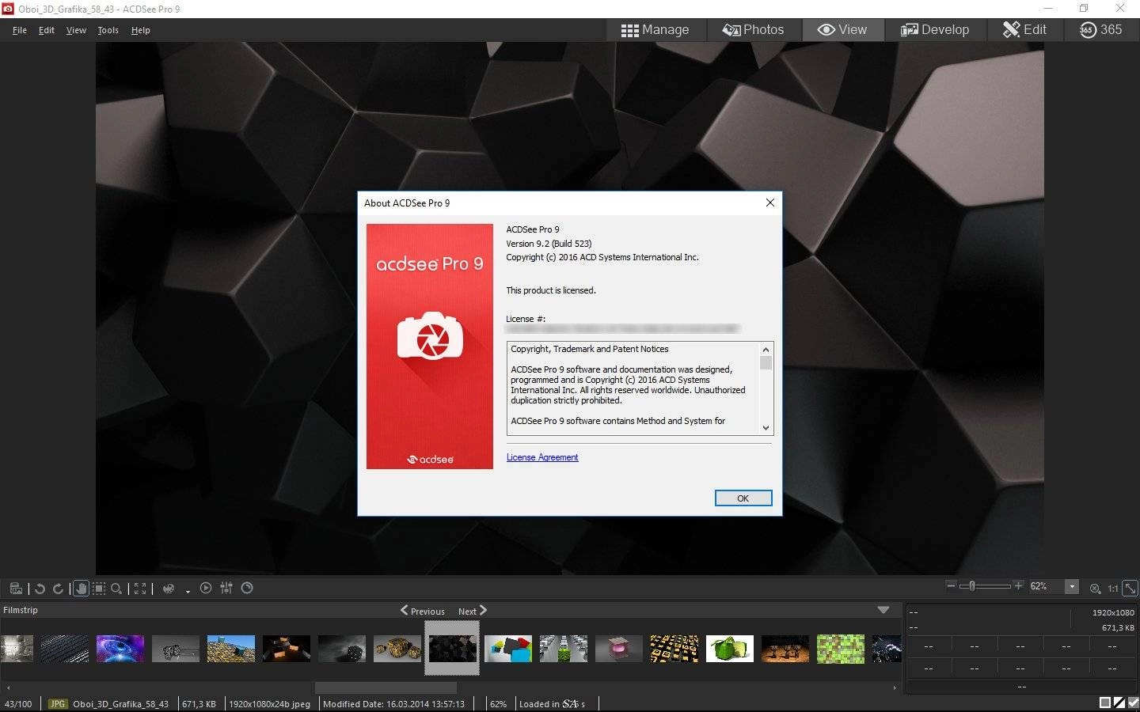Toggle the gray square status bar icon
The height and width of the screenshot is (712, 1140).
(x=1105, y=703)
